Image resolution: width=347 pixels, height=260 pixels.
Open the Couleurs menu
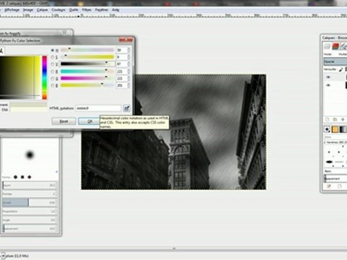59,10
